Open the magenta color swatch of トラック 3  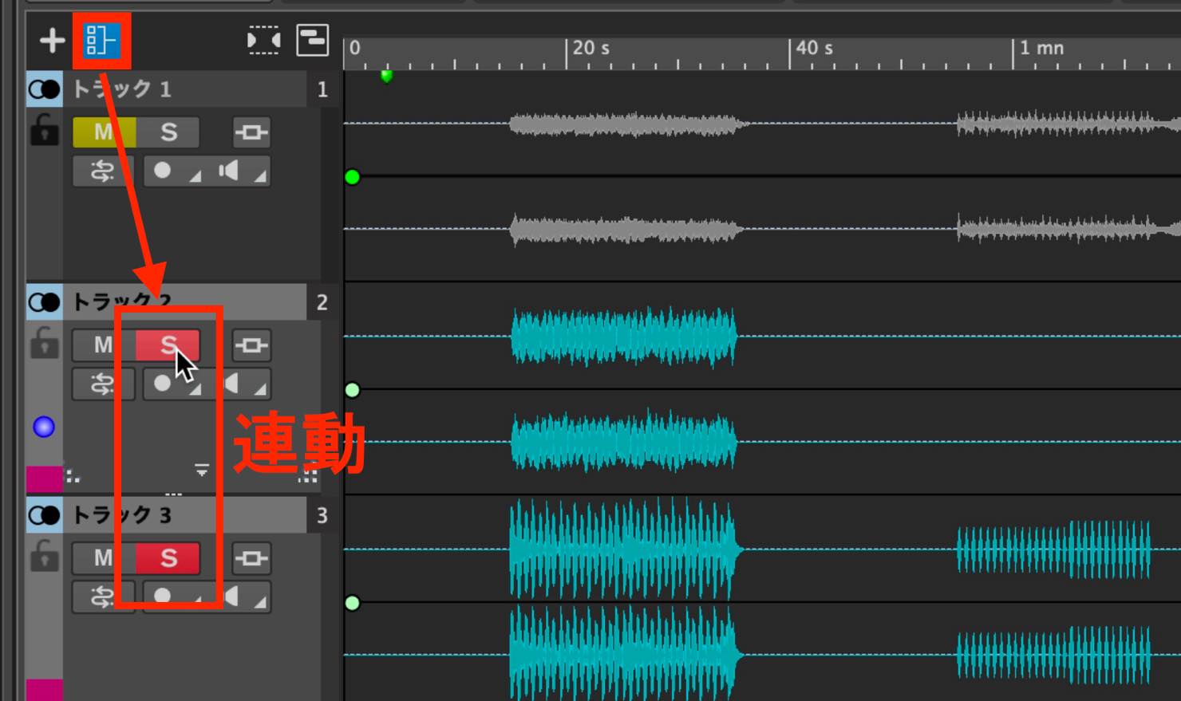point(44,690)
